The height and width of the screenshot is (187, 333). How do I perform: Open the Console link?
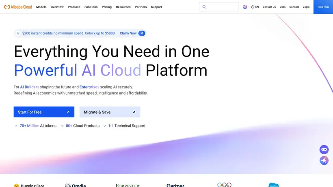[294, 7]
